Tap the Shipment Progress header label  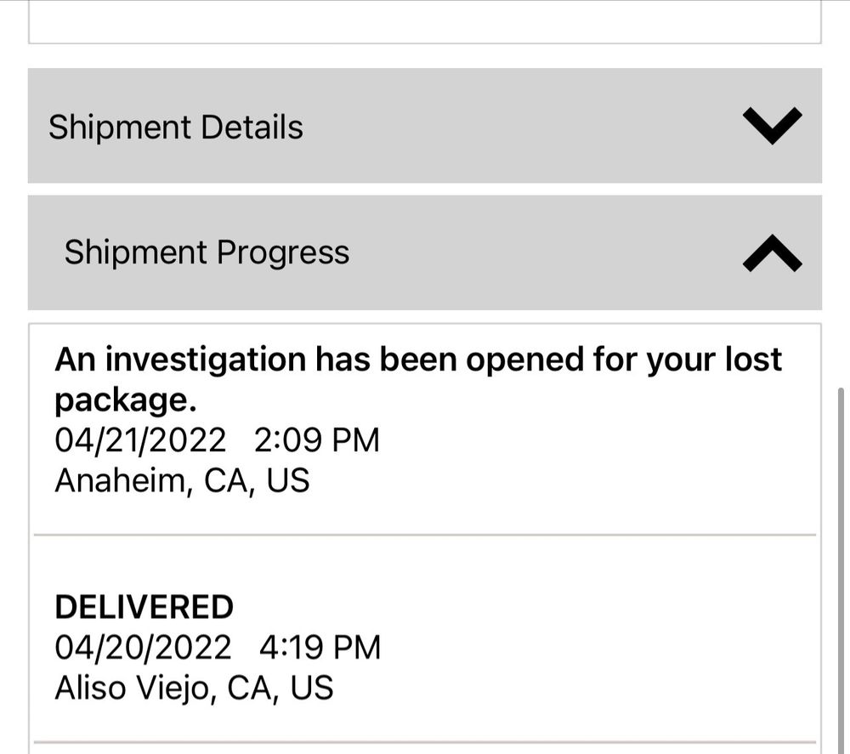pyautogui.click(x=207, y=252)
